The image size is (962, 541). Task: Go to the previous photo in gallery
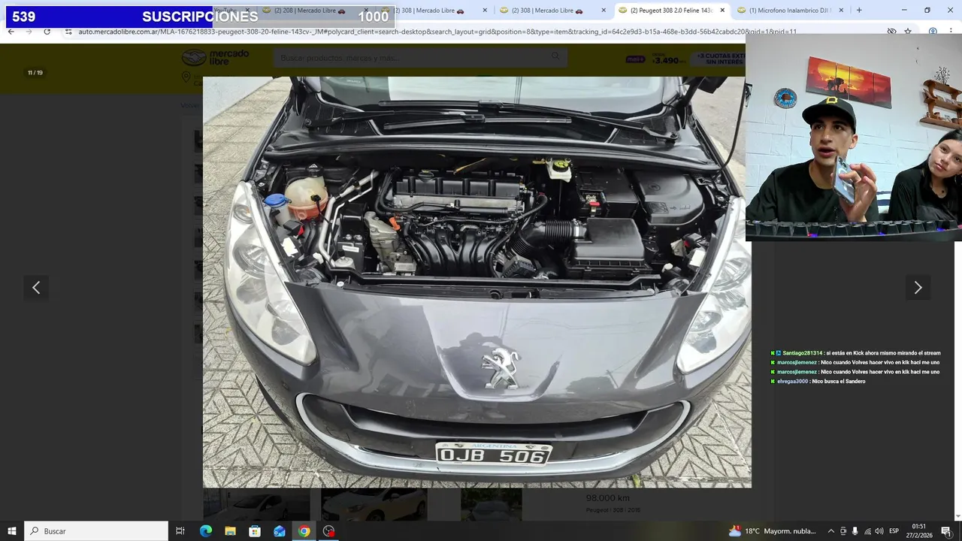[35, 288]
